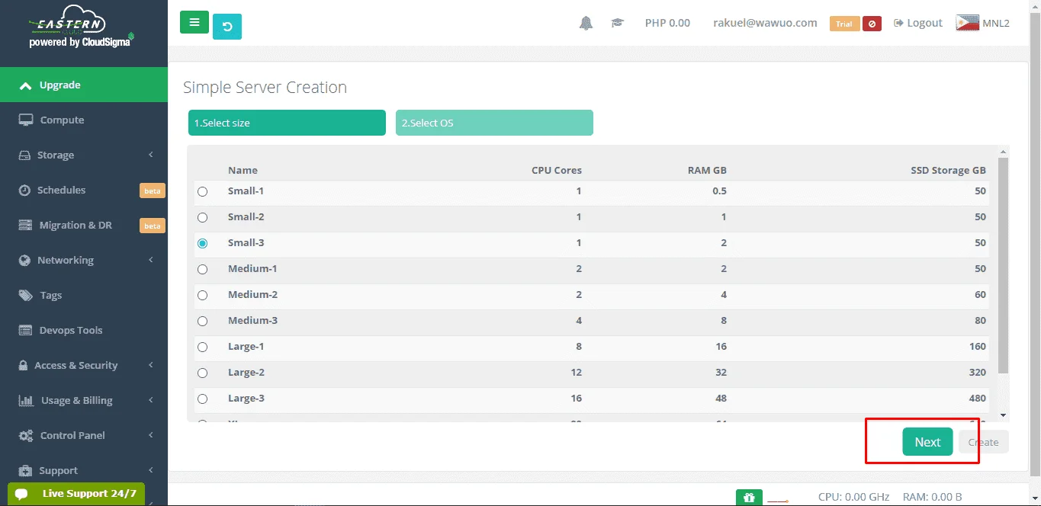This screenshot has width=1041, height=506.
Task: Click the Live Support chat bubble icon
Action: click(21, 494)
